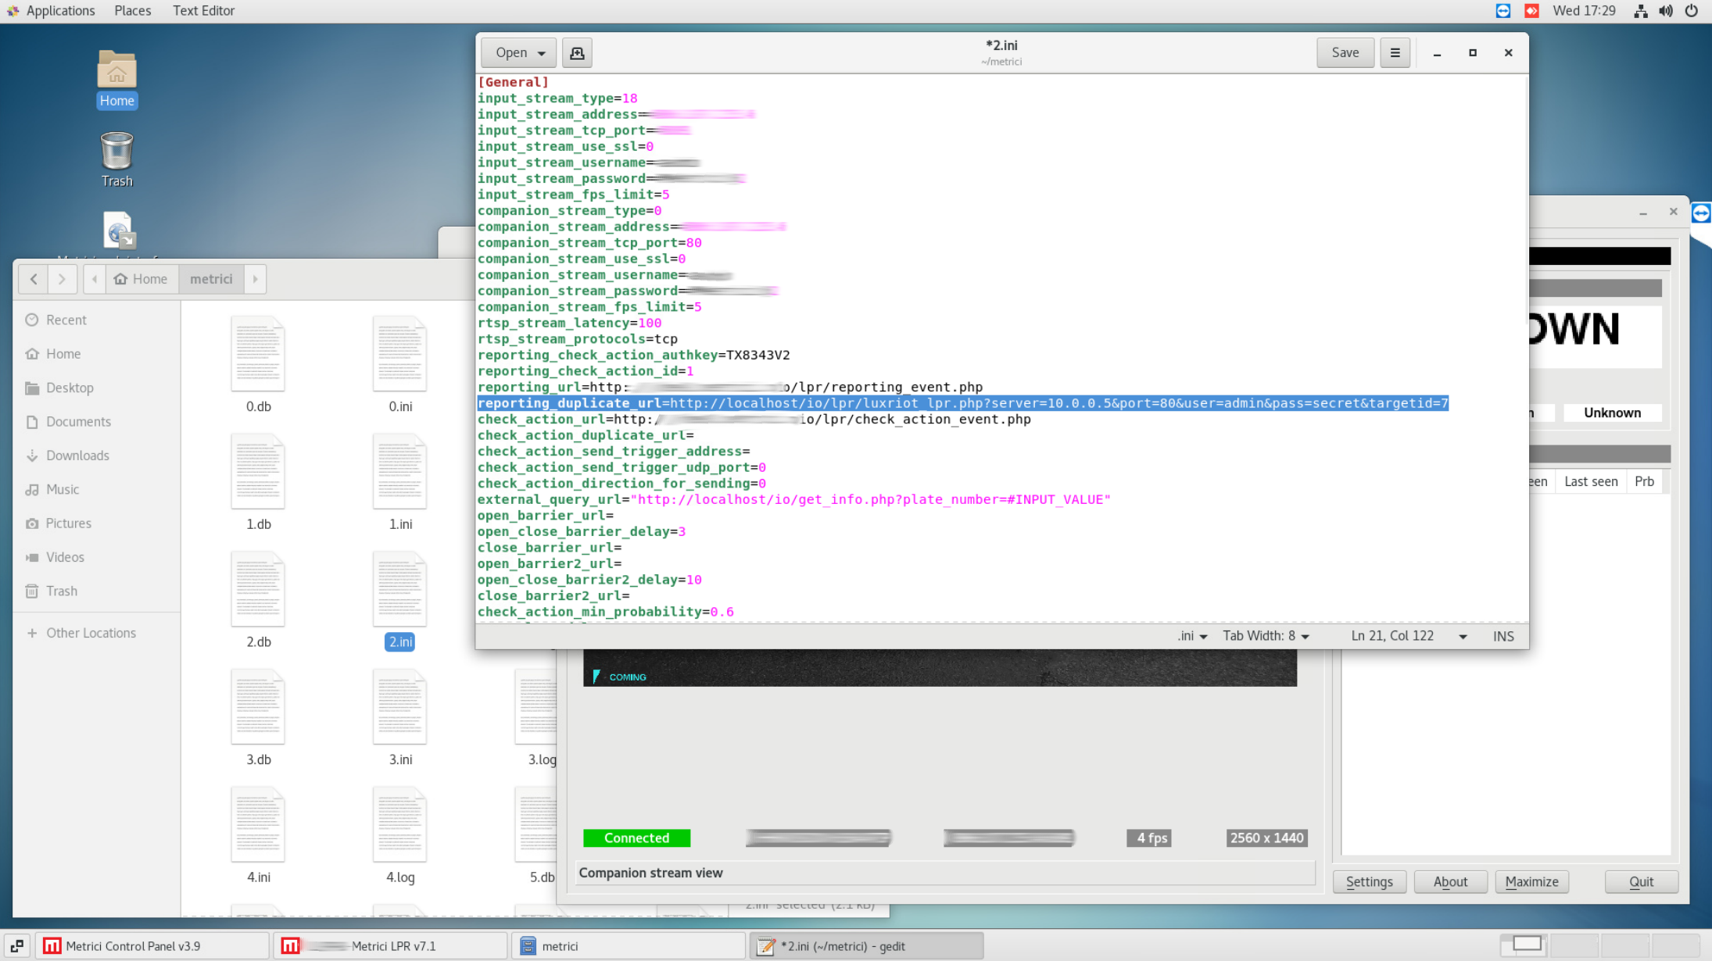Screen dimensions: 1712x961
Task: Open Settings in Metrici LPR window
Action: pos(1369,881)
